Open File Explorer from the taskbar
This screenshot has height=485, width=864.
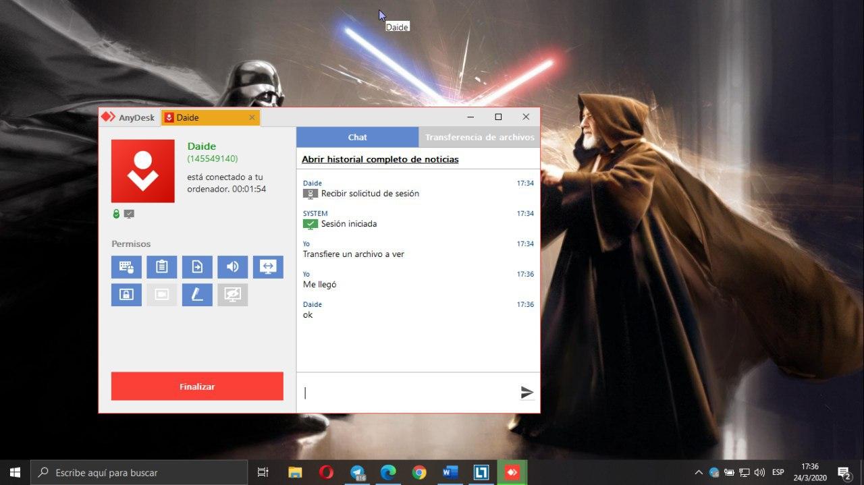pyautogui.click(x=295, y=472)
